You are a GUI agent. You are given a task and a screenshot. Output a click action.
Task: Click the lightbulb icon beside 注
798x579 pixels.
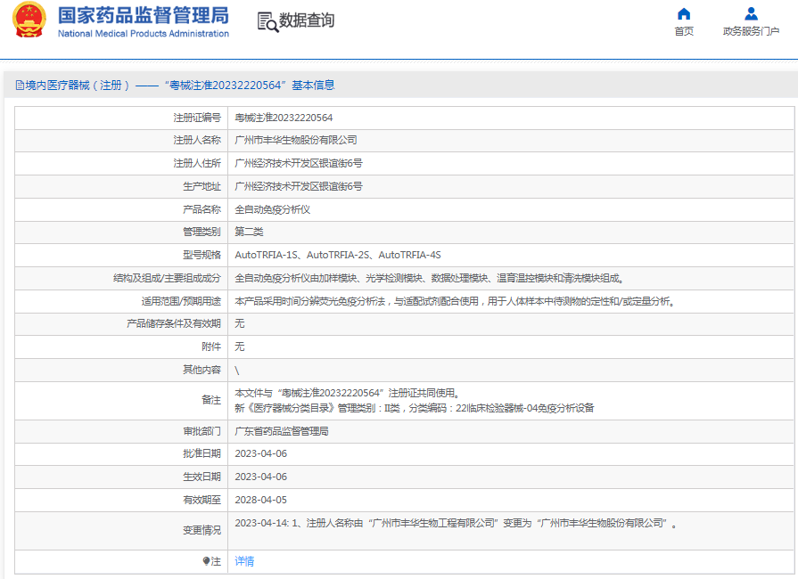coord(208,561)
